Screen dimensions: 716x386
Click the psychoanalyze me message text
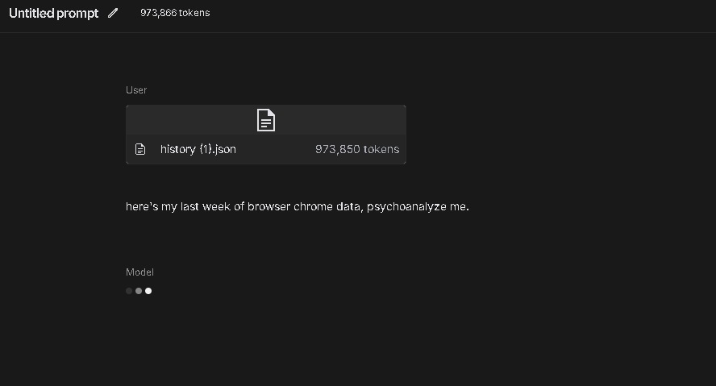(x=298, y=206)
